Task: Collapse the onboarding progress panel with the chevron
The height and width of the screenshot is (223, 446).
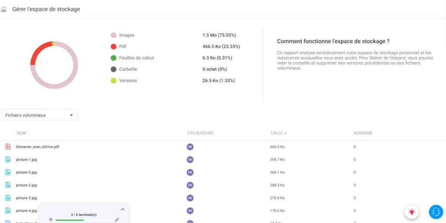Action: click(x=122, y=209)
